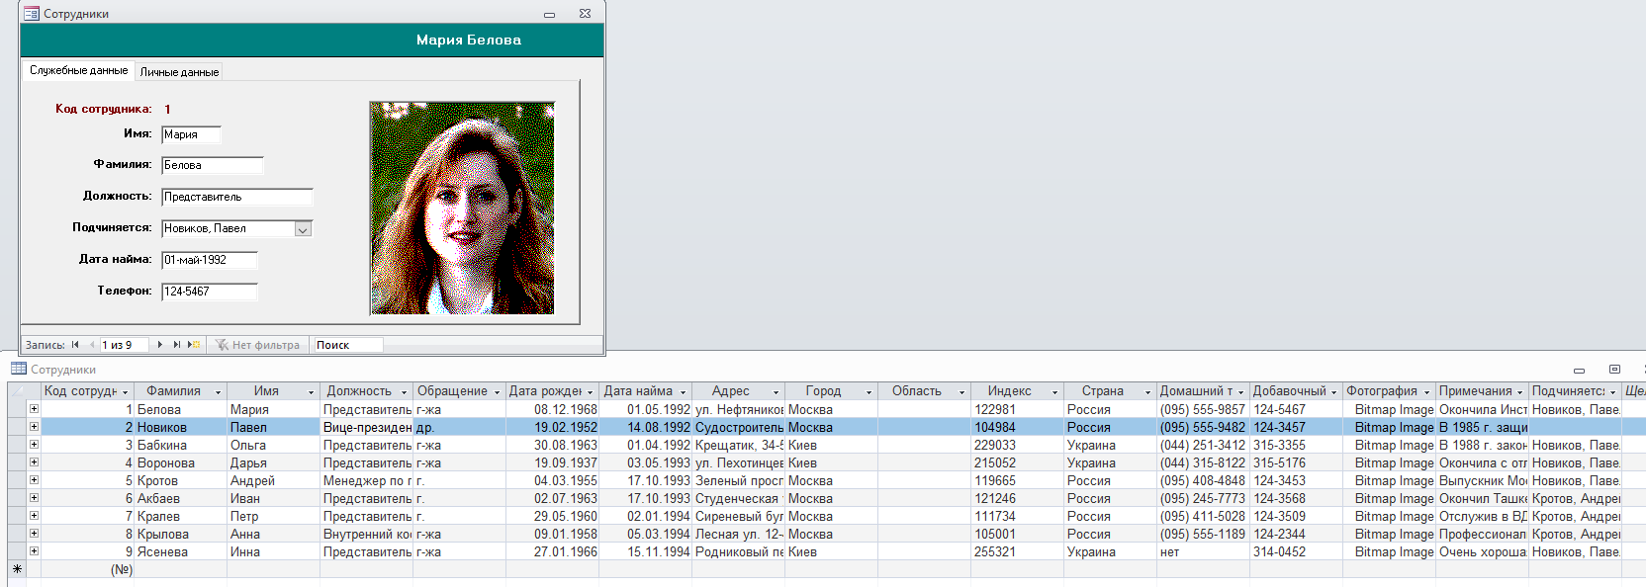This screenshot has width=1646, height=587.
Task: Click the Сотрудники datasheet table icon
Action: click(x=19, y=369)
